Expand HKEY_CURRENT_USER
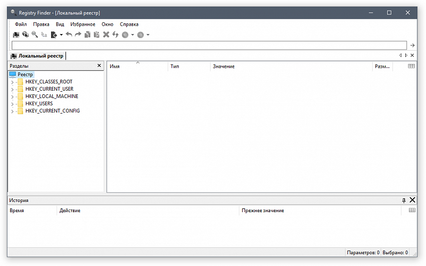 12,89
